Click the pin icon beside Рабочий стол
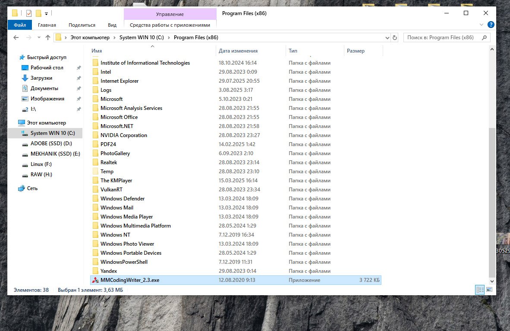The width and height of the screenshot is (510, 331). click(79, 68)
